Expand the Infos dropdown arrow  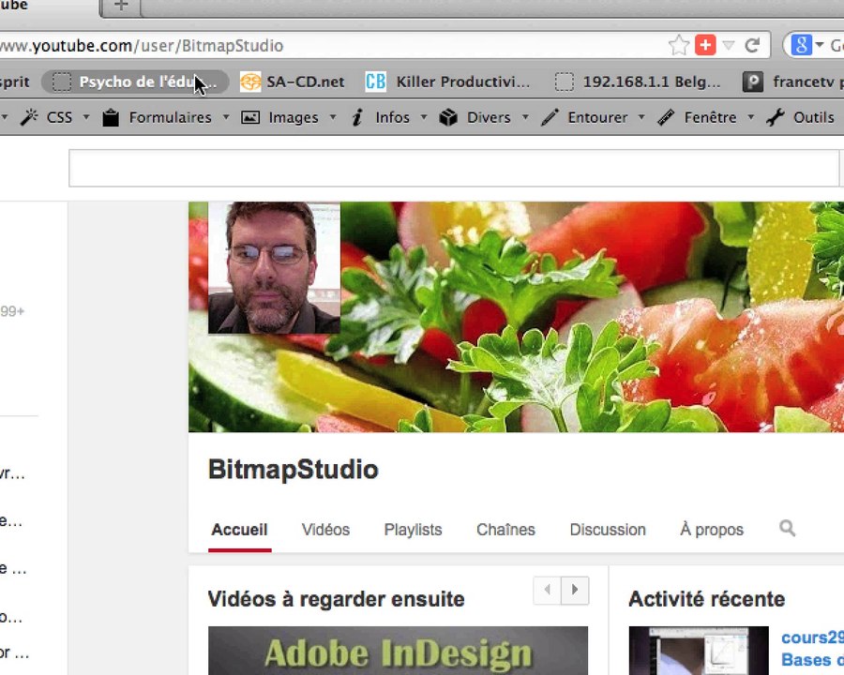coord(424,117)
